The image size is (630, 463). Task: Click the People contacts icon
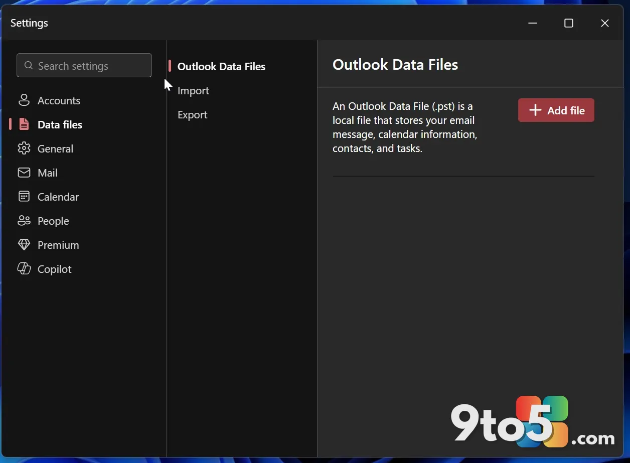(x=24, y=221)
